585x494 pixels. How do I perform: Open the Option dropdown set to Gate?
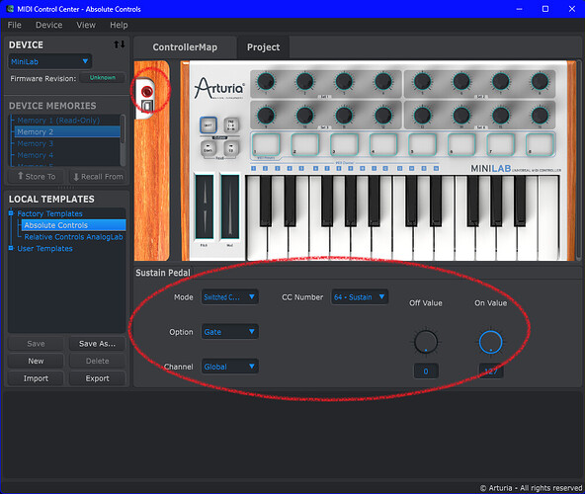(229, 332)
